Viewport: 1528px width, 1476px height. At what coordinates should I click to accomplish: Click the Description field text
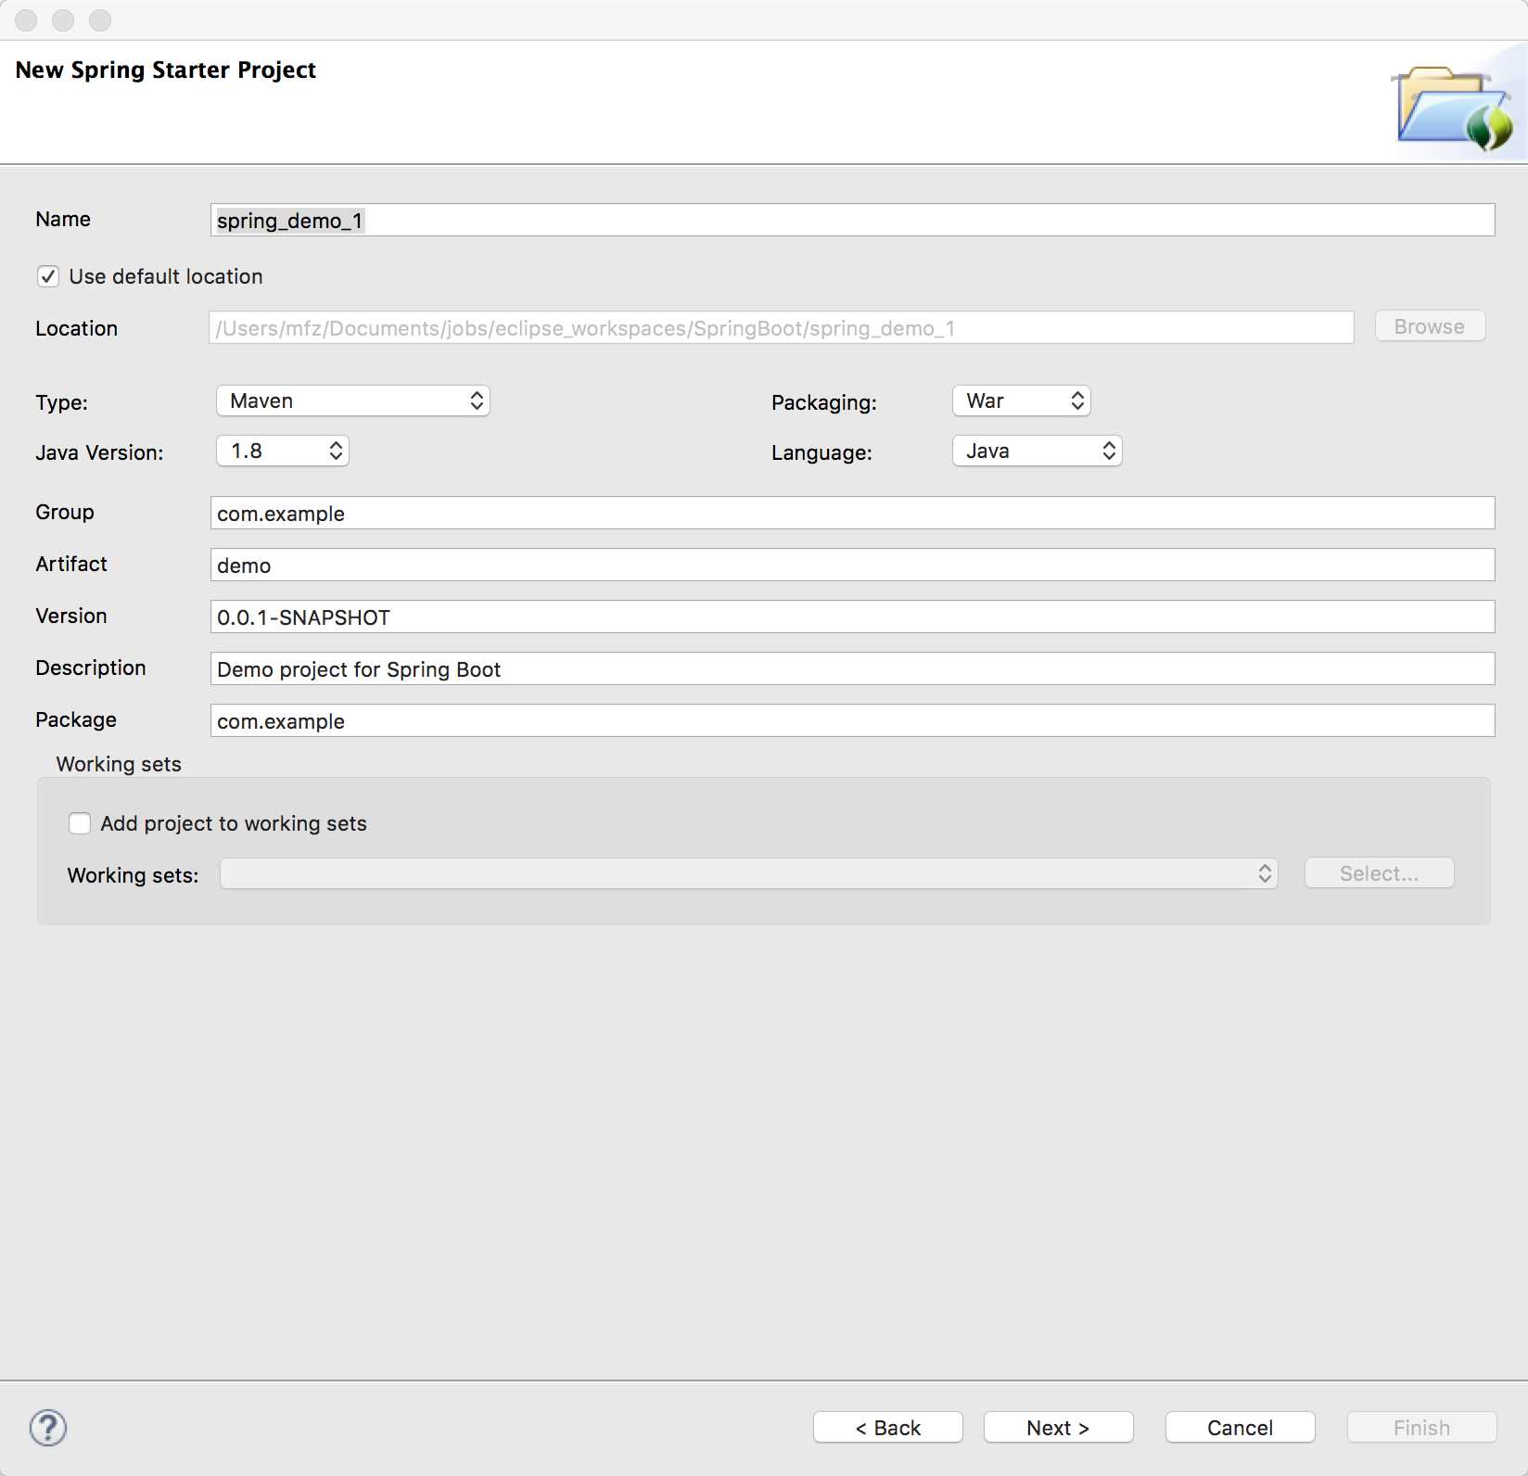pos(852,668)
